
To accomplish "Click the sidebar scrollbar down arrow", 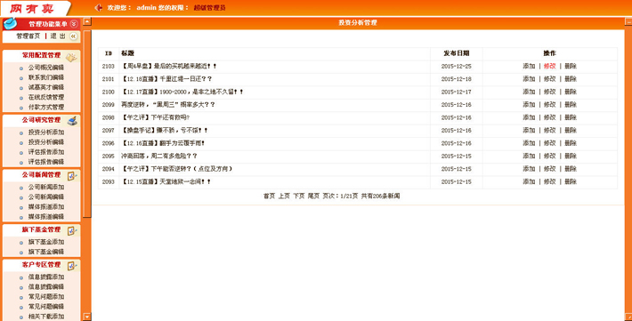I will (x=87, y=317).
